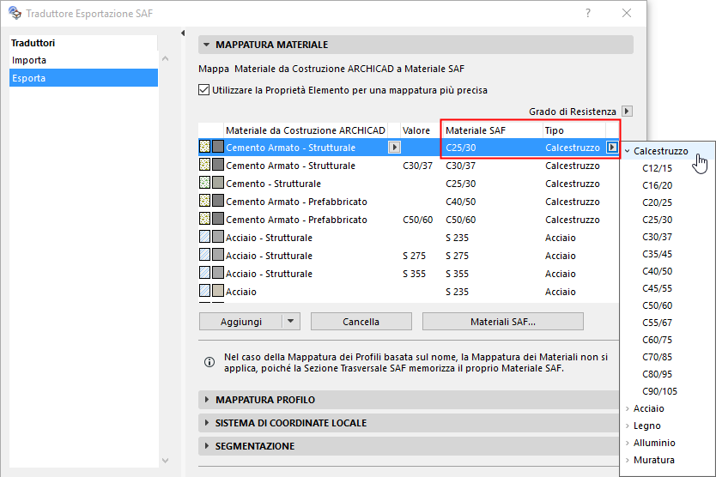Image resolution: width=716 pixels, height=477 pixels.
Task: Collapse the Calcestruzzo group in popup
Action: coord(628,151)
